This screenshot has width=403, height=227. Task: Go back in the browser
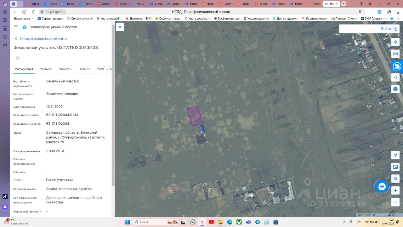pyautogui.click(x=15, y=12)
